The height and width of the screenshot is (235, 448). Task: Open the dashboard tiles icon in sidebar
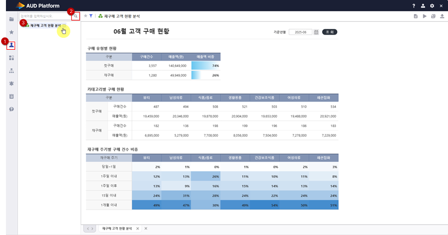click(x=11, y=58)
